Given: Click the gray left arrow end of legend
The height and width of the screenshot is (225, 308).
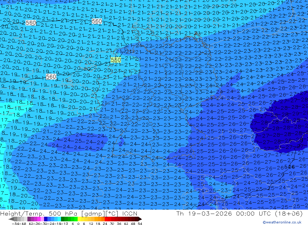Looking at the screenshot, I should coord(11,219).
